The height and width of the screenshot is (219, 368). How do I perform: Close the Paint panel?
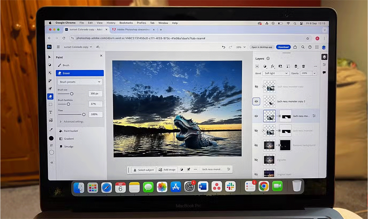coord(101,56)
